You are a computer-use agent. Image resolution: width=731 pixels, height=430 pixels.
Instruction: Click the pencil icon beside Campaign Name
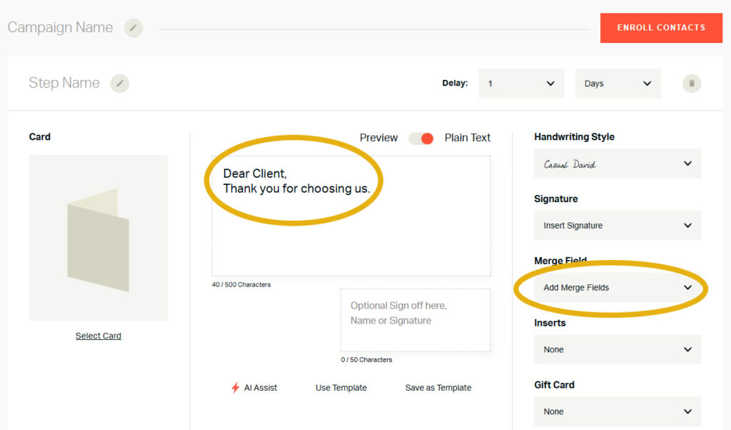click(x=133, y=28)
